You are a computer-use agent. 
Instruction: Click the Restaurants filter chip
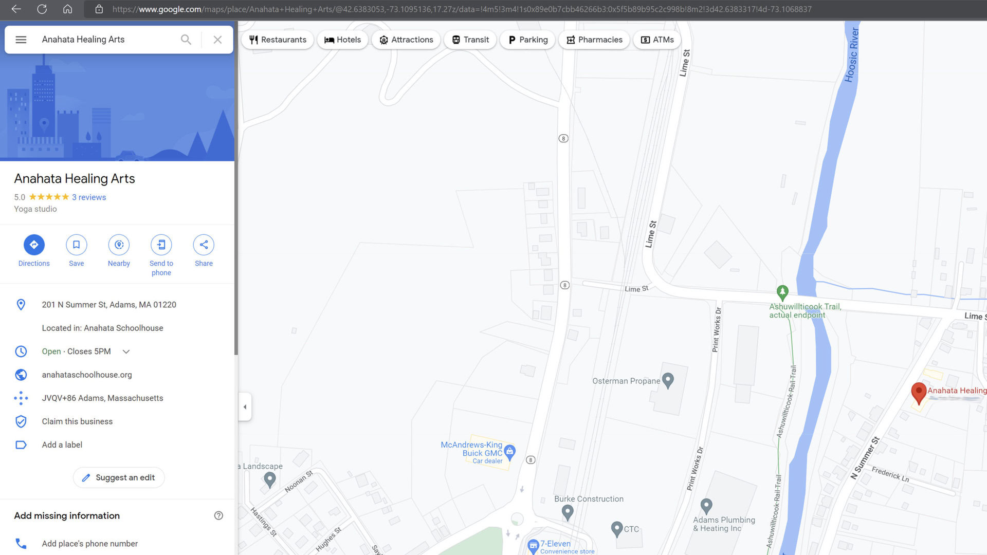(278, 40)
